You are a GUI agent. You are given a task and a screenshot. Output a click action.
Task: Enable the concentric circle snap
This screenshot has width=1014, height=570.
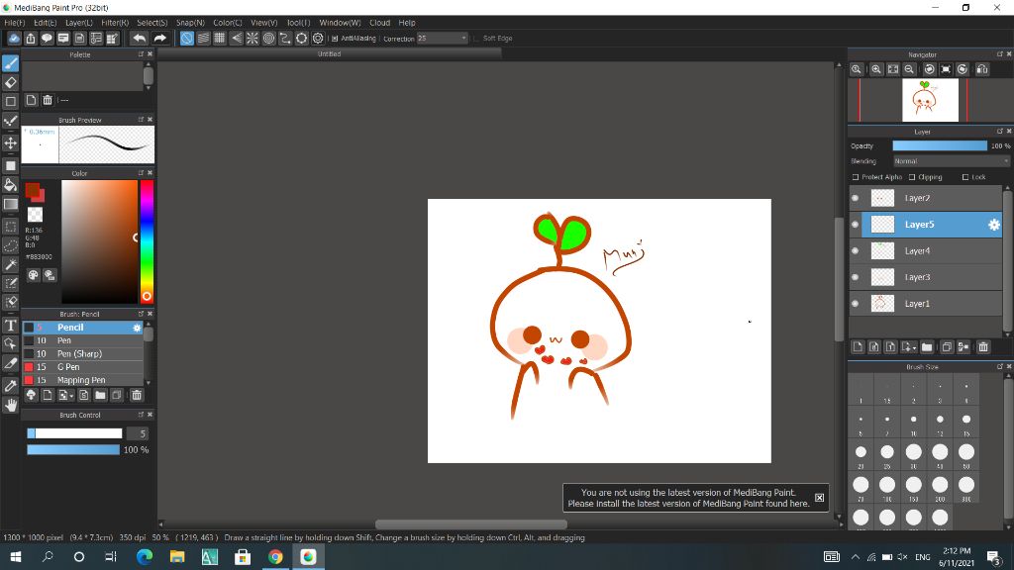pyautogui.click(x=269, y=39)
